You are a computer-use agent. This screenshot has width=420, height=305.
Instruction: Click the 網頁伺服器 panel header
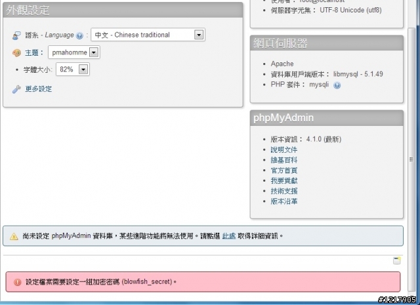coord(327,43)
